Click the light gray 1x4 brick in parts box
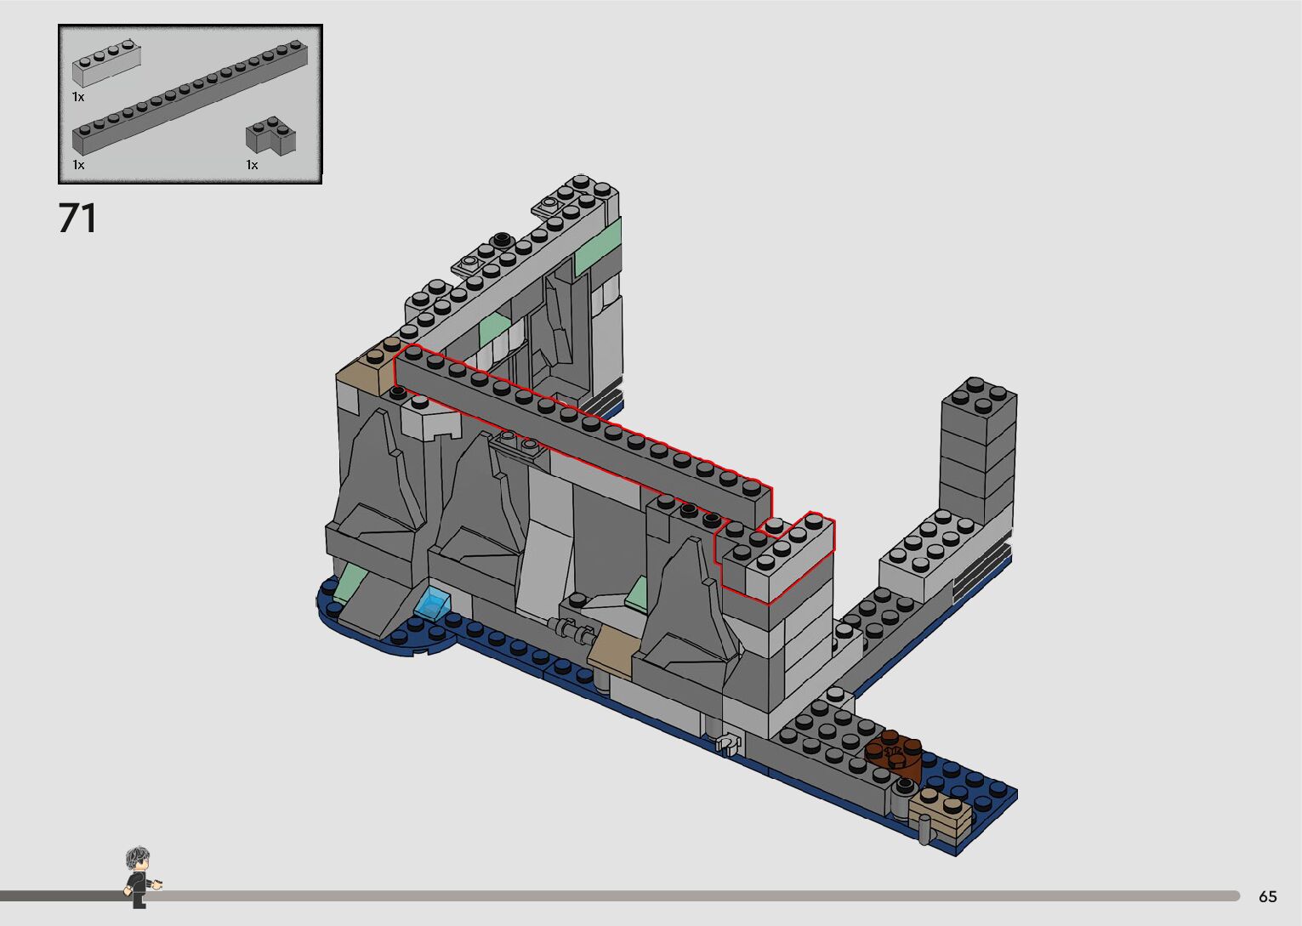 pos(105,65)
